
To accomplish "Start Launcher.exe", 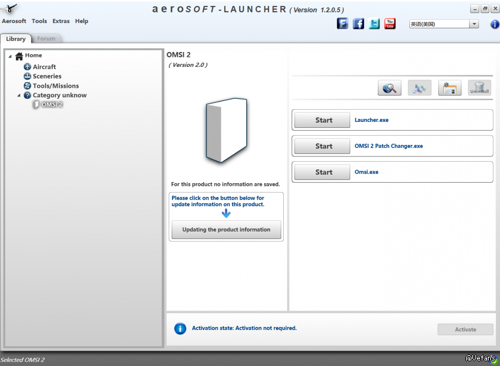I will click(322, 120).
